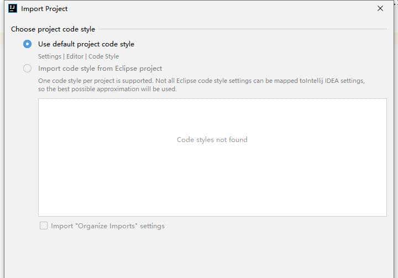
Task: Click the "Code styles not found" message
Action: click(212, 140)
